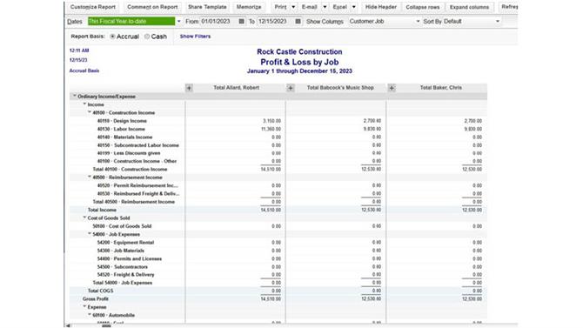Edit the From date field

(x=218, y=22)
